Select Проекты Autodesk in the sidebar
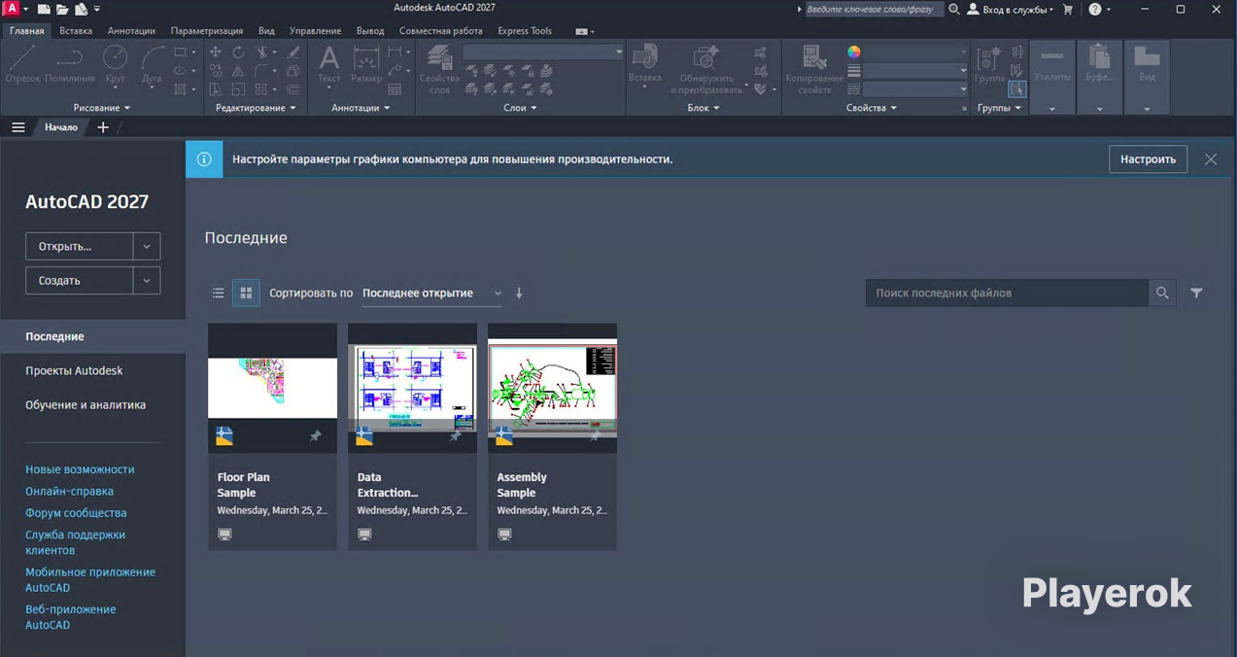The width and height of the screenshot is (1237, 657). [x=74, y=370]
